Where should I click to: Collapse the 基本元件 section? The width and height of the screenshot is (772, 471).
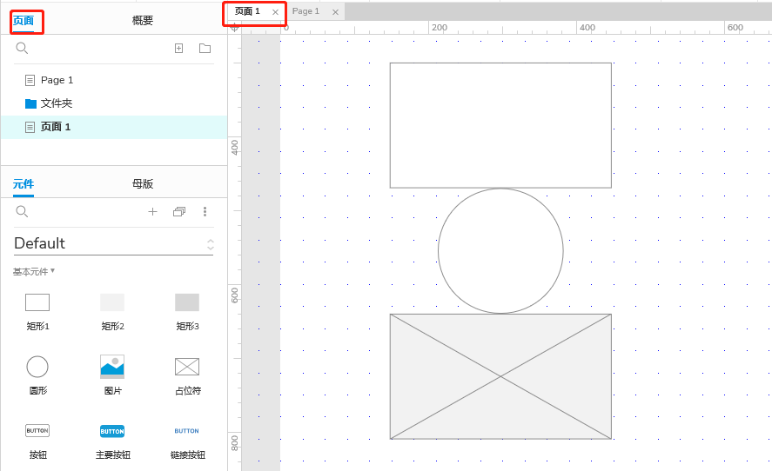click(x=33, y=272)
